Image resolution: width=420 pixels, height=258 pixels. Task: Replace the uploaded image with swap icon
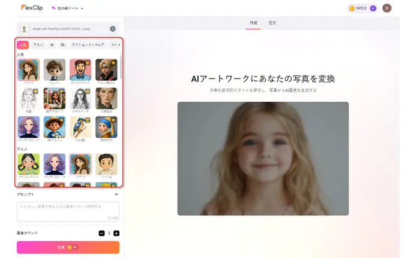tap(113, 29)
